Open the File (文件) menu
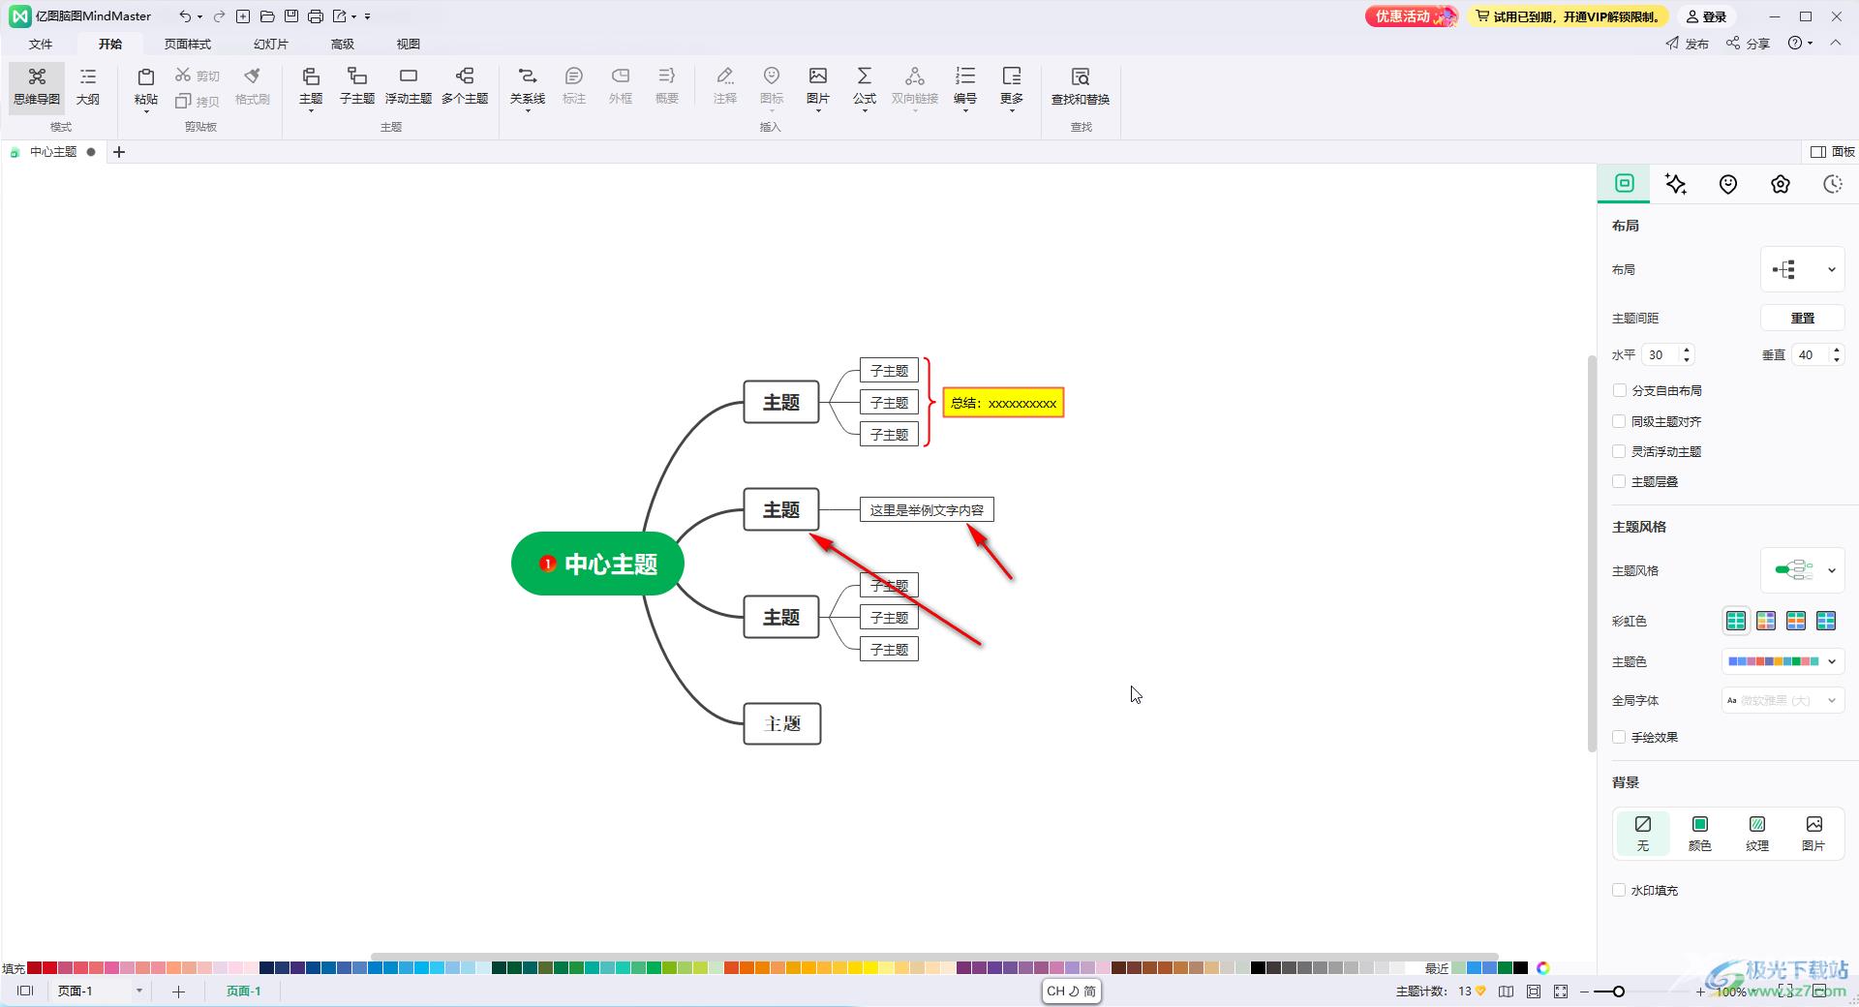This screenshot has width=1859, height=1007. (41, 44)
